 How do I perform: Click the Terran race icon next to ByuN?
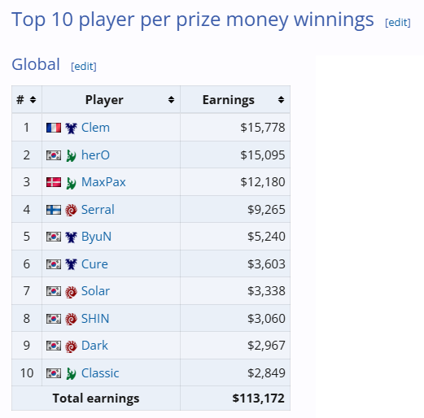[71, 237]
